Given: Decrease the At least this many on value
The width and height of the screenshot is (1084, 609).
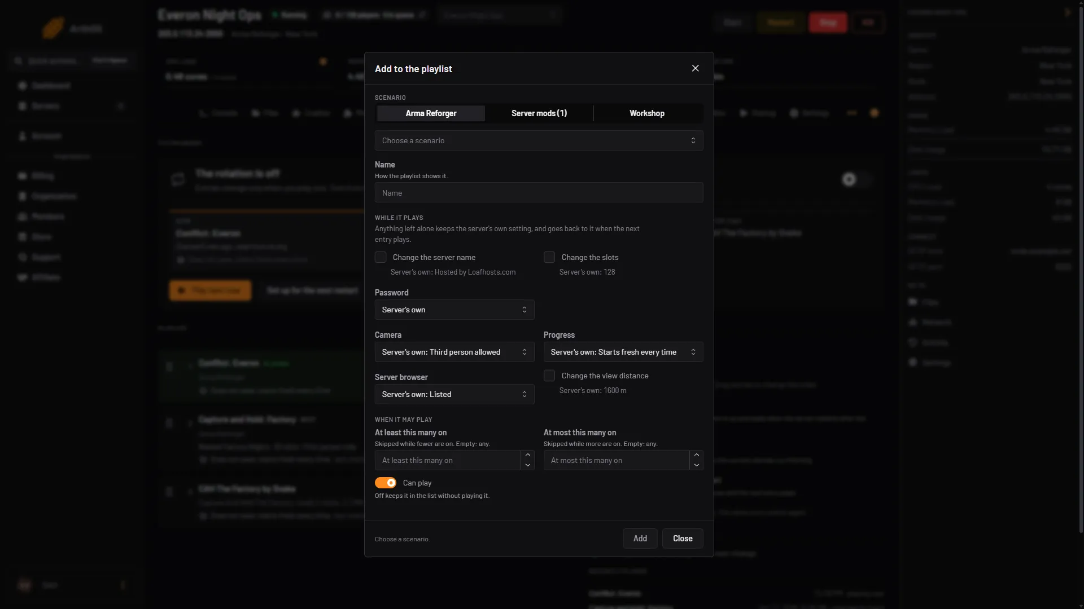Looking at the screenshot, I should [528, 465].
